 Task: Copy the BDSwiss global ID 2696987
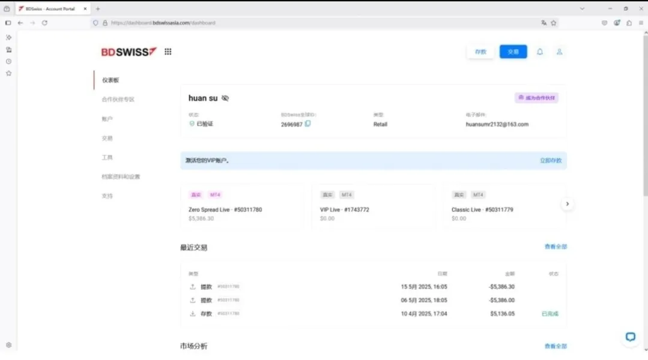coord(308,124)
